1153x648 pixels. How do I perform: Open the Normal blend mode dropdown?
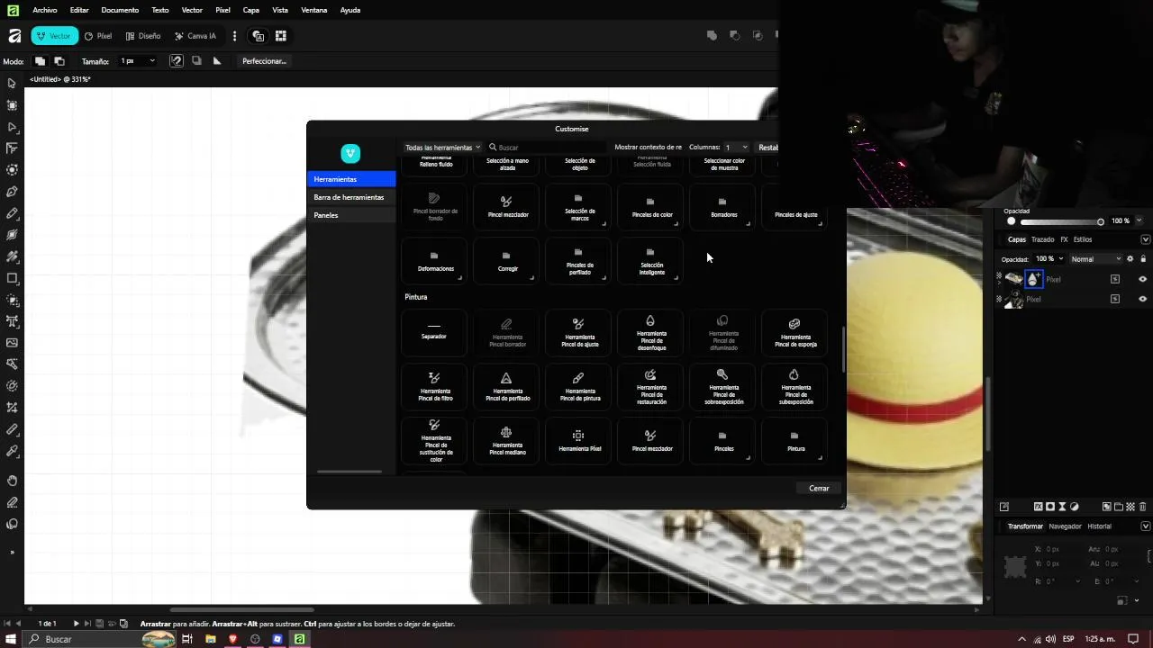tap(1095, 259)
